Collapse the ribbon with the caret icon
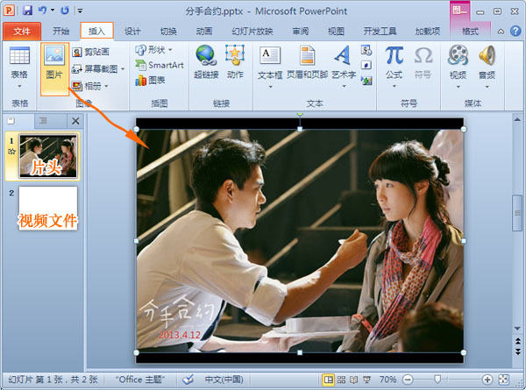The width and height of the screenshot is (526, 390). click(x=501, y=32)
